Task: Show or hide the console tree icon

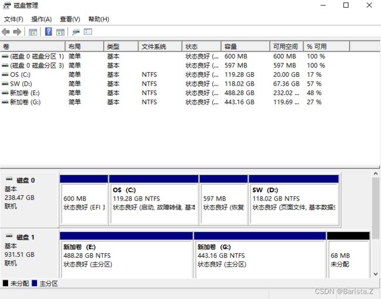Action: coord(33,32)
